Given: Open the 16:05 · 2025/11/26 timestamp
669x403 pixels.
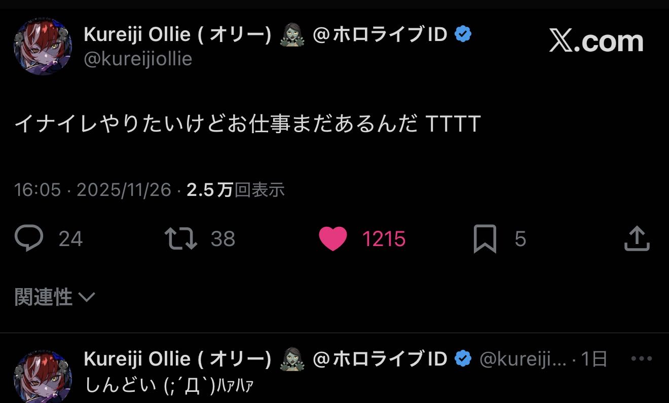Looking at the screenshot, I should (93, 190).
